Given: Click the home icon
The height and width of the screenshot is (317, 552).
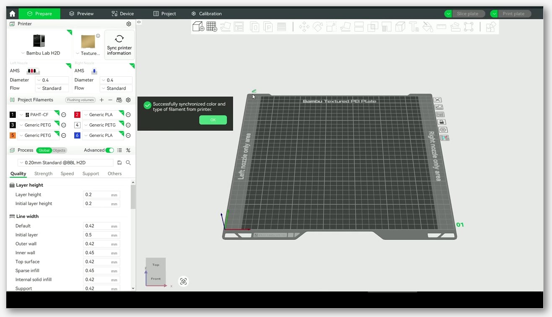Looking at the screenshot, I should click(x=12, y=13).
